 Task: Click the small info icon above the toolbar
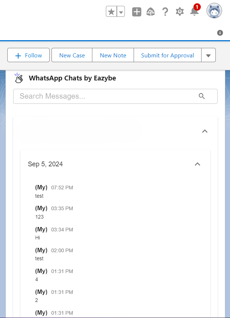click(x=220, y=33)
